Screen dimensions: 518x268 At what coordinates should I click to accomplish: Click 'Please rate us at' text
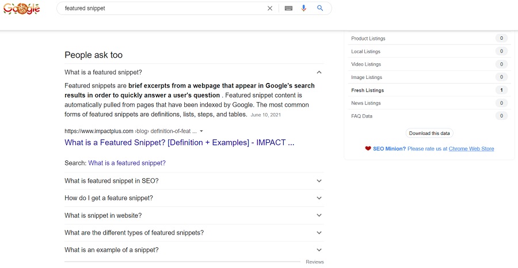point(427,149)
